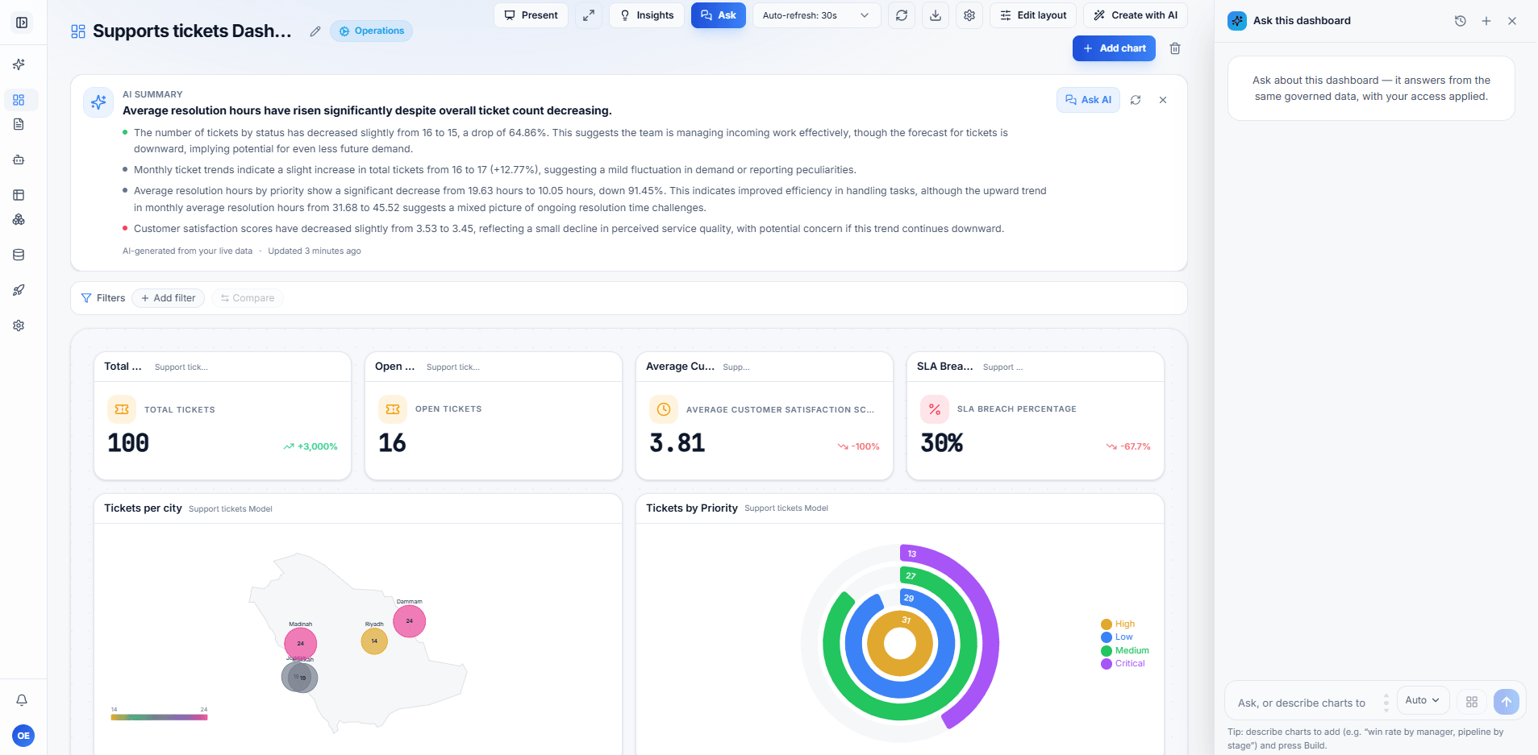This screenshot has height=755, width=1538.
Task: Click the Add chart button
Action: pos(1114,48)
